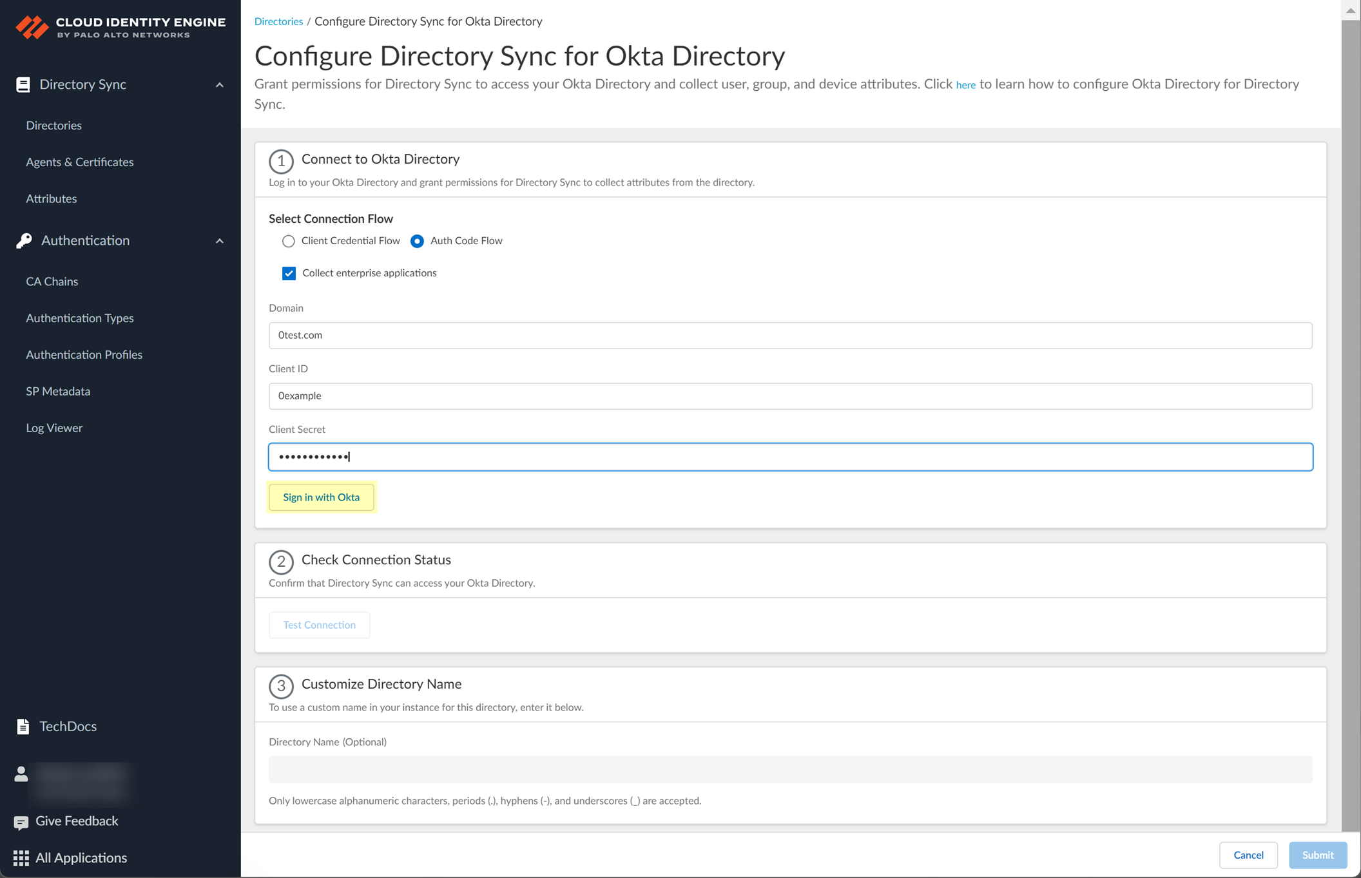Image resolution: width=1361 pixels, height=878 pixels.
Task: Focus the Directory Name optional field
Action: (791, 770)
